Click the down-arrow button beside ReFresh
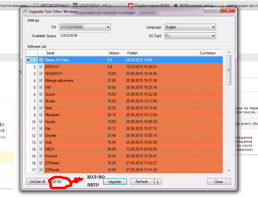Screen dimensions: 258x197 157,182
